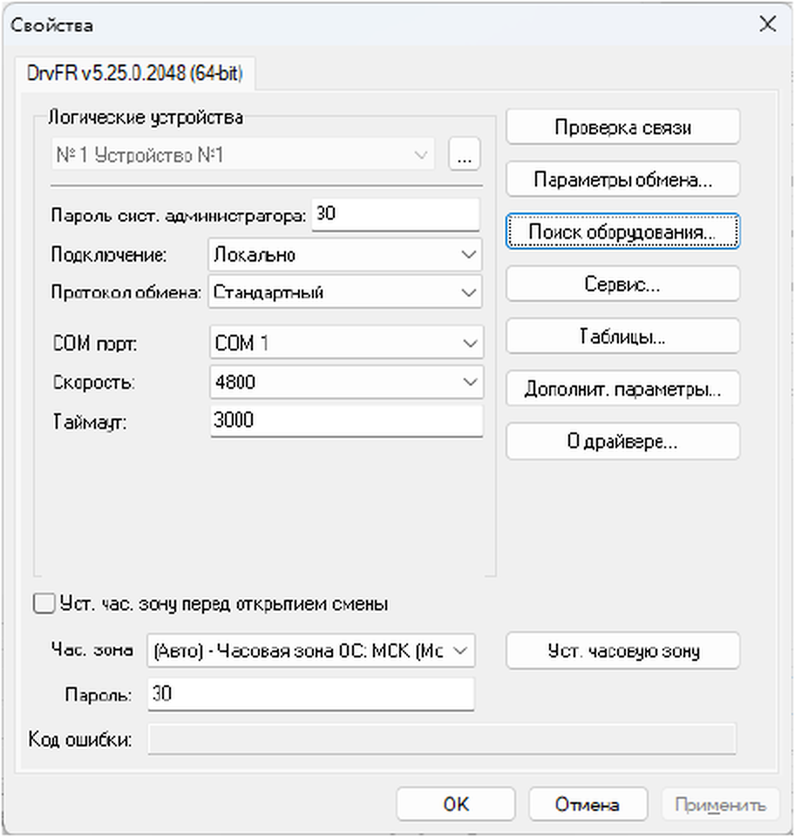Open Параметры обмена settings
Screen dimensions: 795x837
click(622, 180)
